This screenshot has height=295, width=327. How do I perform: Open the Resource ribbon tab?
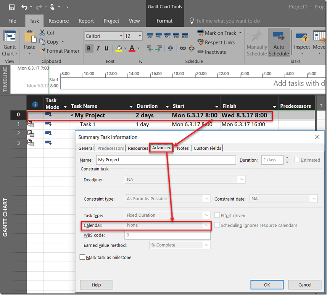(x=59, y=21)
